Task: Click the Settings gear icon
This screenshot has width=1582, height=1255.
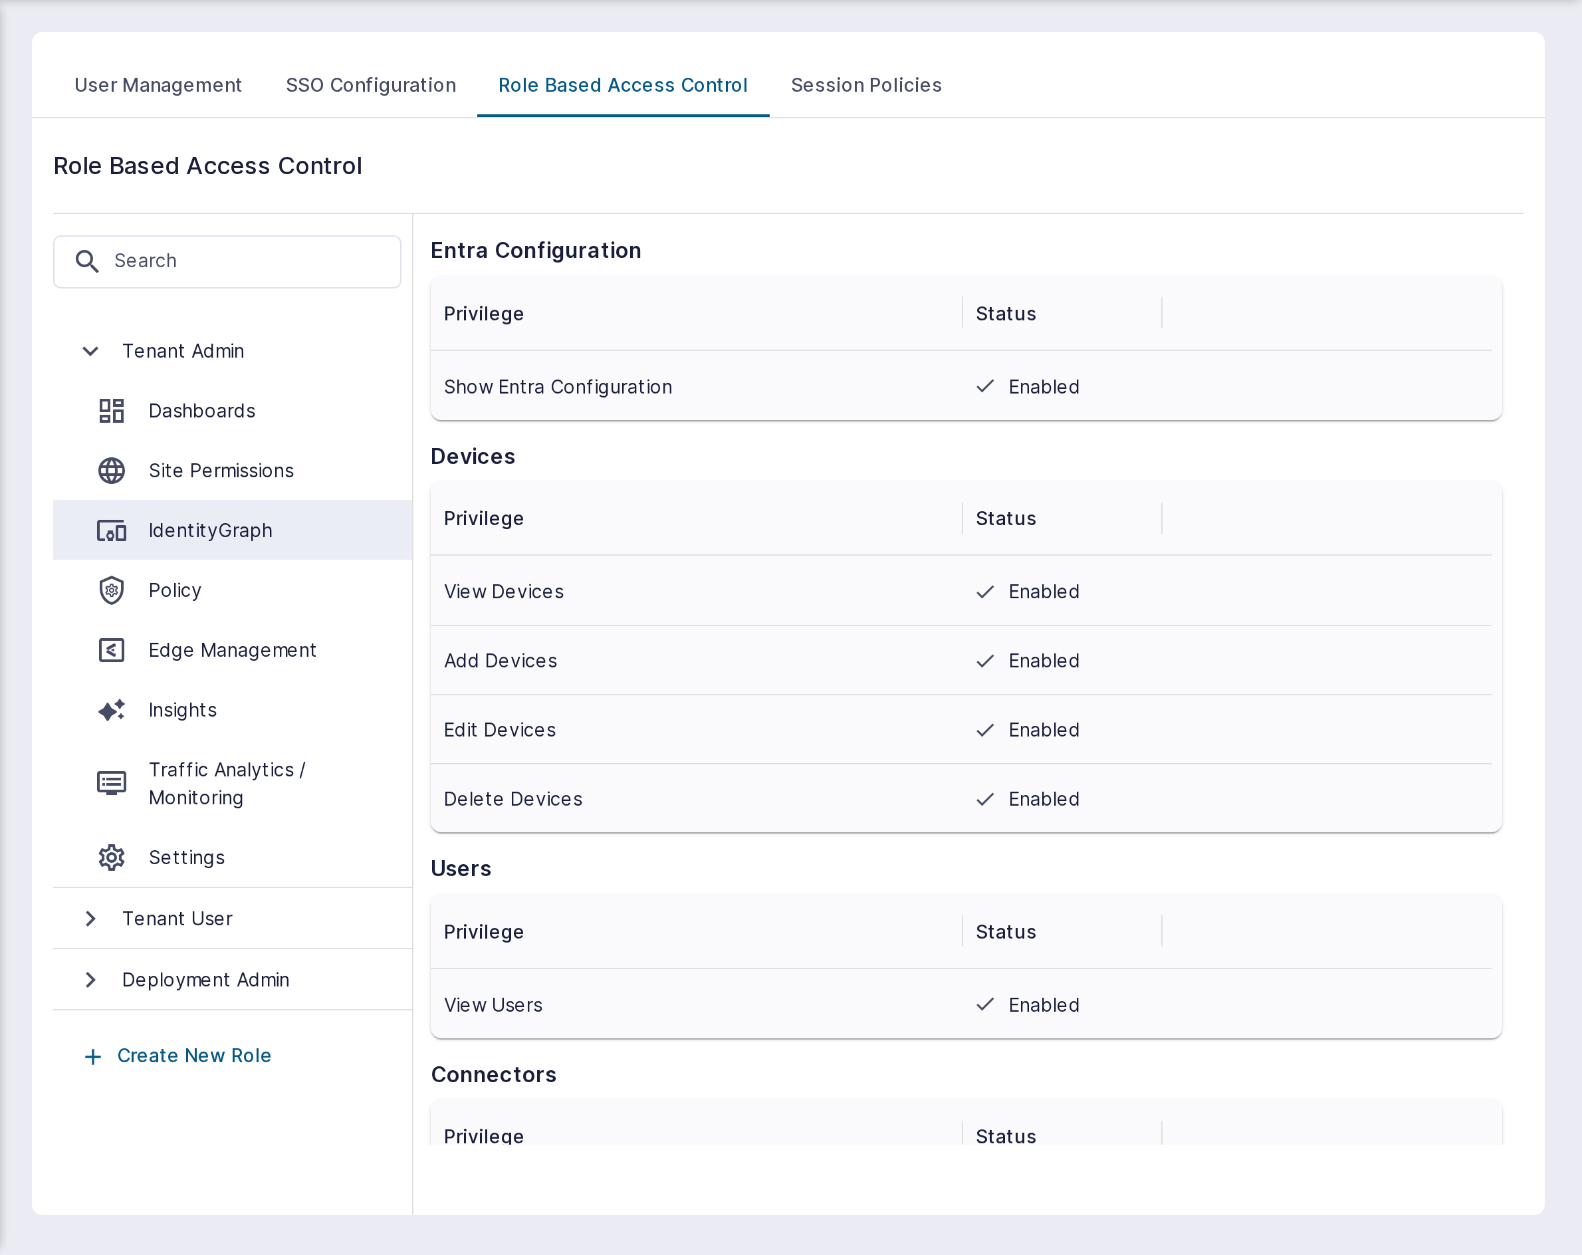Action: tap(112, 857)
